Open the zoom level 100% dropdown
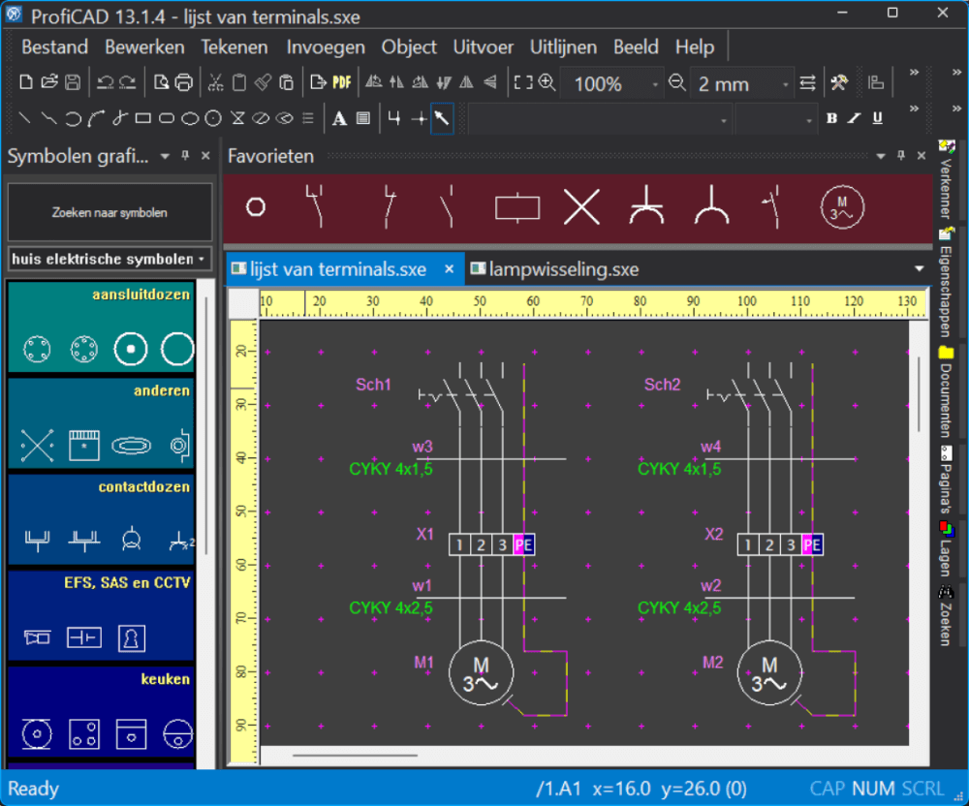969x806 pixels. [655, 84]
